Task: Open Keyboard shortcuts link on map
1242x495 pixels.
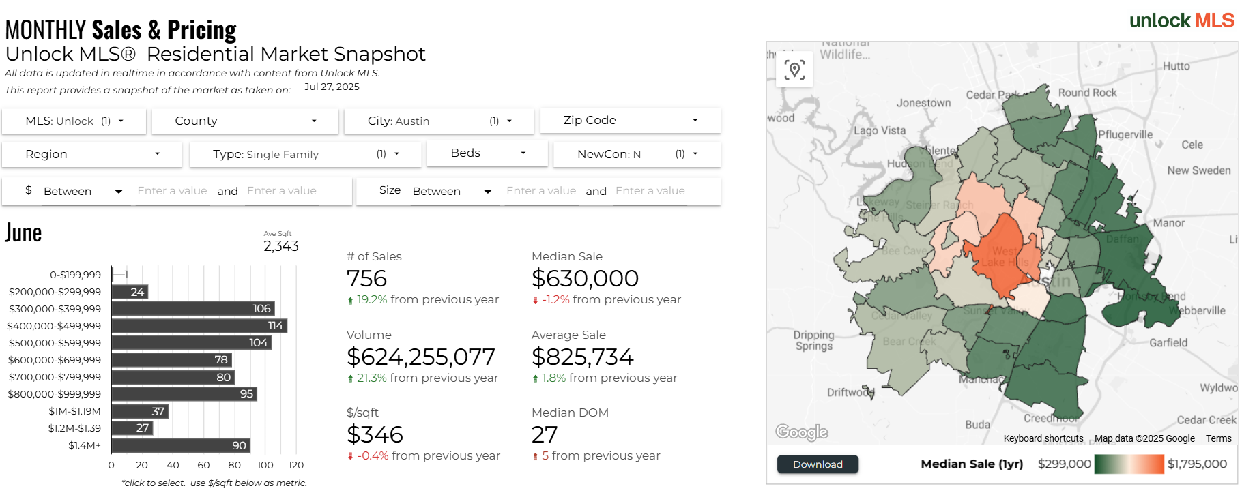Action: 1043,438
